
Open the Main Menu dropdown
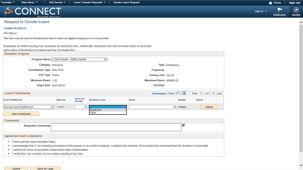pos(29,2)
